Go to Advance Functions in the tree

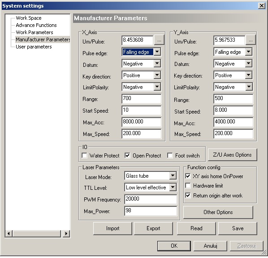coord(36,25)
